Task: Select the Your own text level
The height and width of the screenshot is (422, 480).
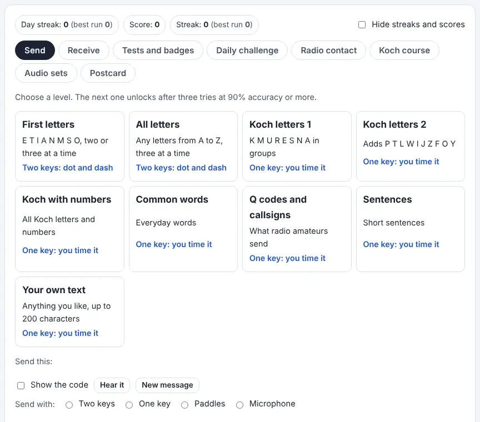Action: point(69,312)
